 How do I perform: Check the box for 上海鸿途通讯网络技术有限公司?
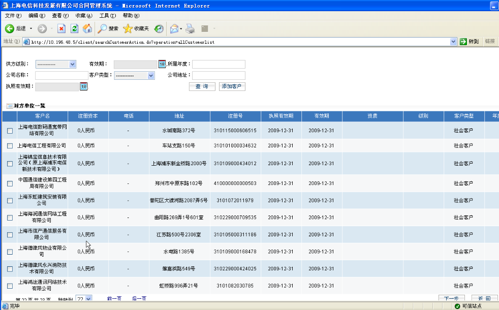pyautogui.click(x=10, y=286)
